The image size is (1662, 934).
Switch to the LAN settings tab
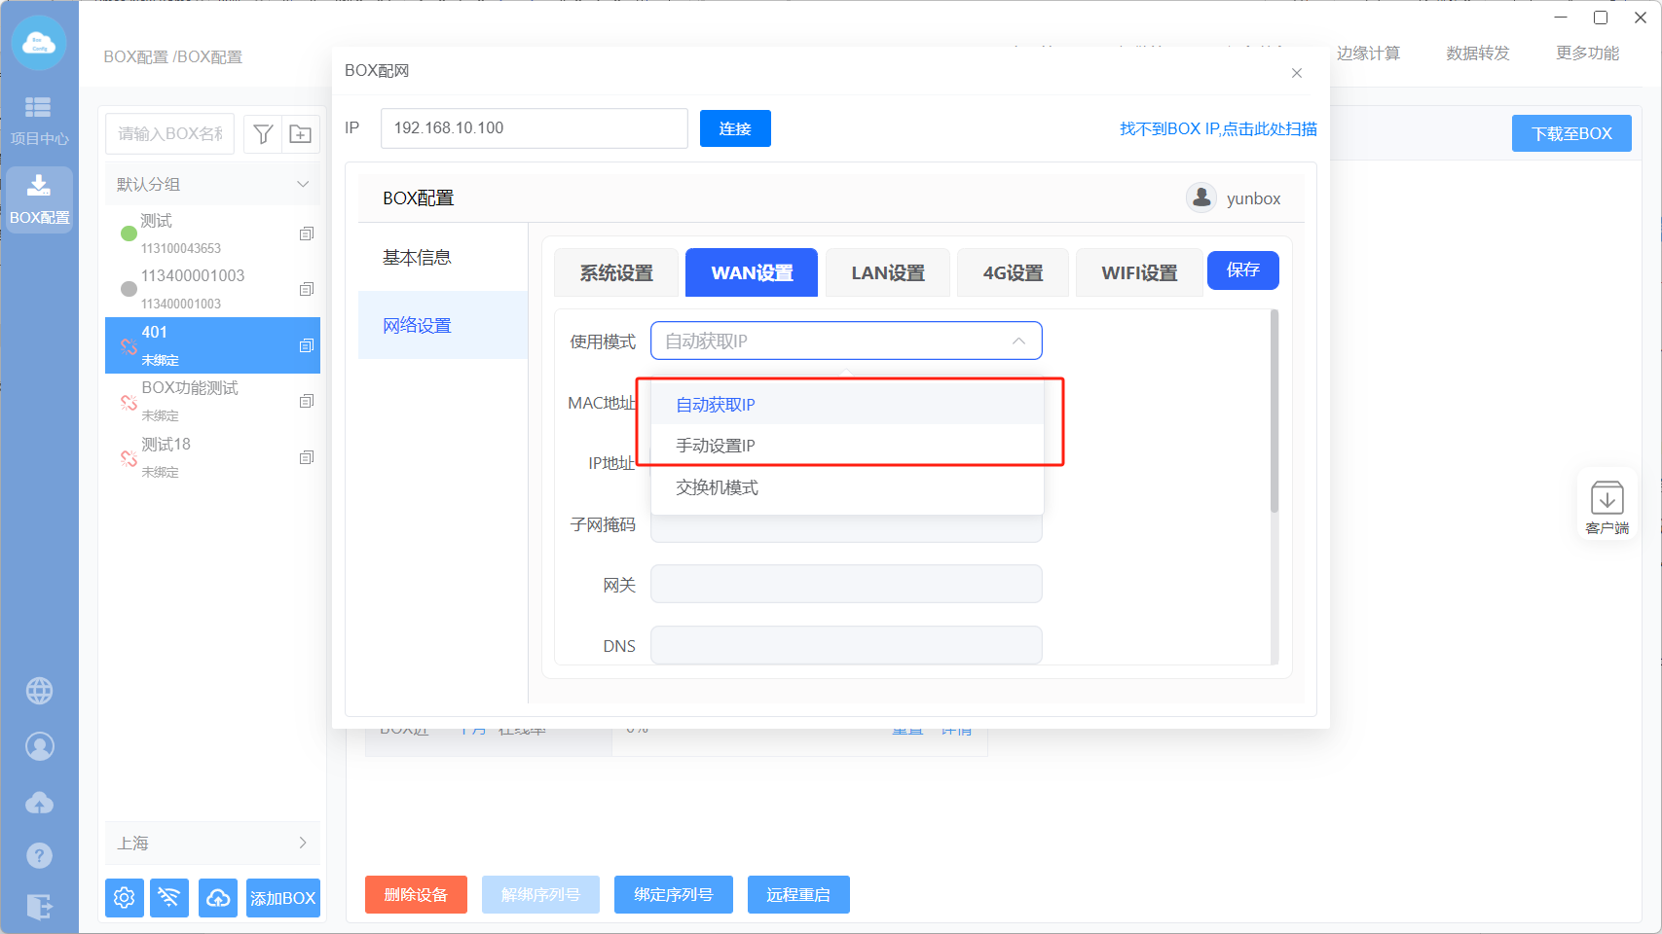pos(887,273)
